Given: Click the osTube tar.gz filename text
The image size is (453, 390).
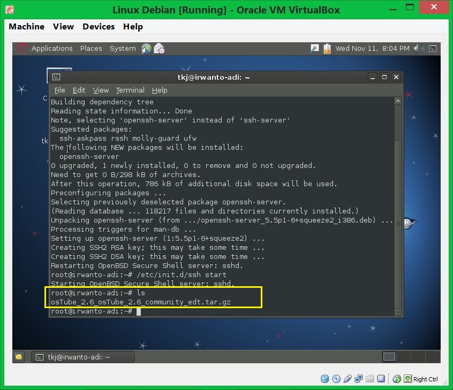Looking at the screenshot, I should coord(141,302).
